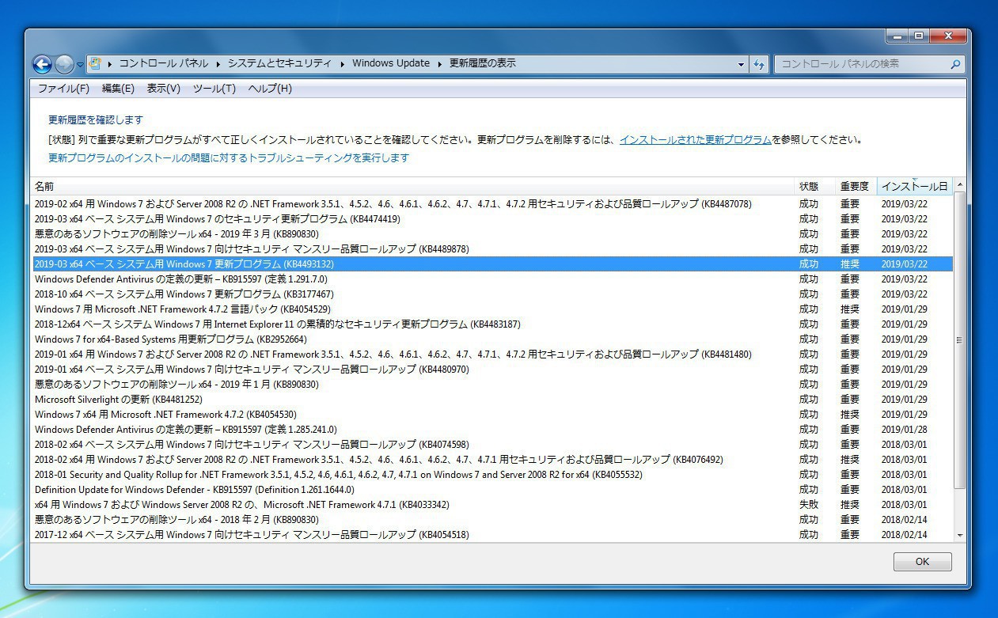Sort by 重要度 column header

[x=856, y=187]
